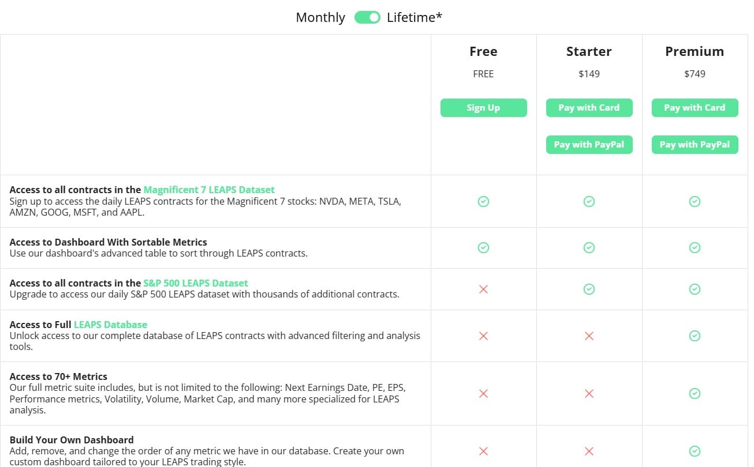Click the Premium plan $749 price text
The image size is (754, 467).
coord(695,74)
